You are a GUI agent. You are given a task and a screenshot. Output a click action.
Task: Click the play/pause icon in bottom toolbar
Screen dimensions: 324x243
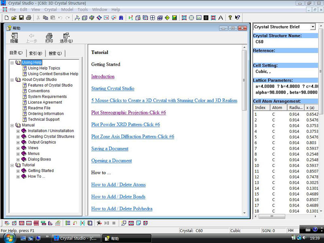click(107, 223)
